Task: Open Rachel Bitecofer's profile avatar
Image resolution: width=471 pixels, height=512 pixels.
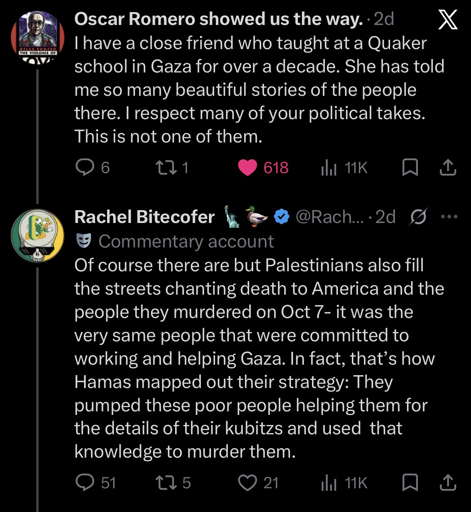Action: tap(37, 235)
